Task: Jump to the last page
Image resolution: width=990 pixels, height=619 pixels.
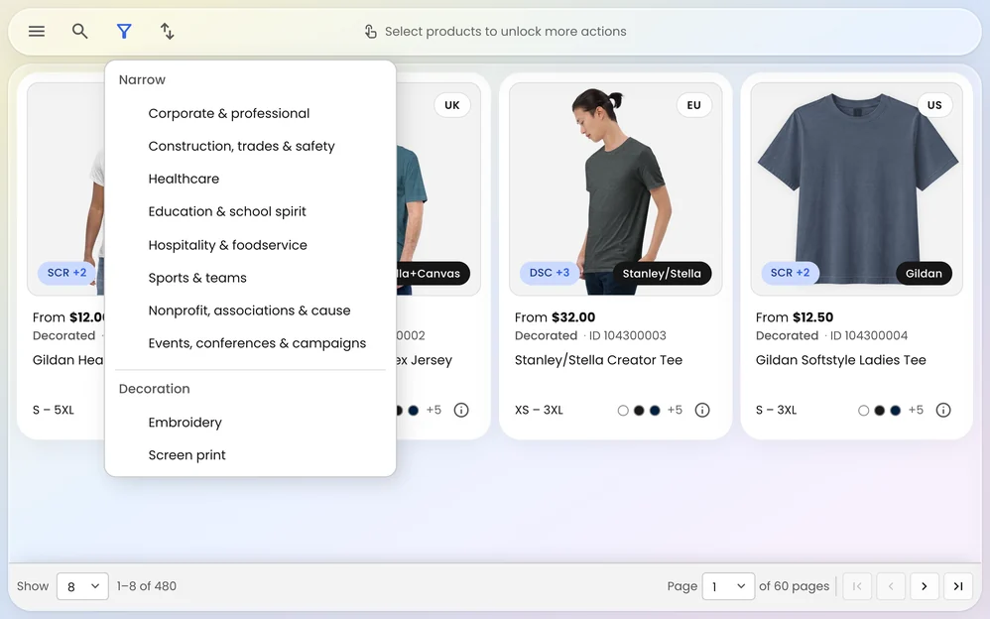Action: click(x=958, y=586)
